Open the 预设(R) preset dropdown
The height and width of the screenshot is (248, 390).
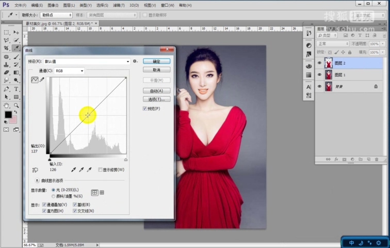pos(87,61)
